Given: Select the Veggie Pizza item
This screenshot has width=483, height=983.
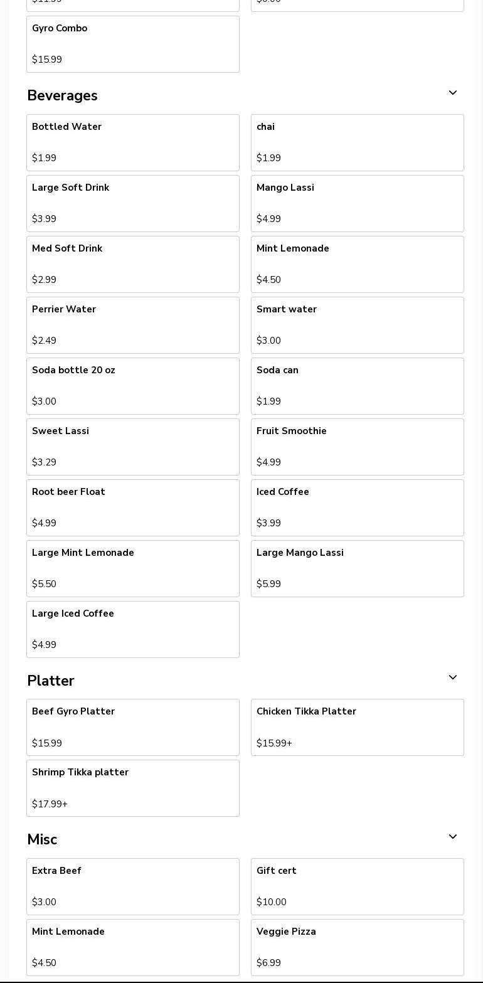Looking at the screenshot, I should pos(358,947).
